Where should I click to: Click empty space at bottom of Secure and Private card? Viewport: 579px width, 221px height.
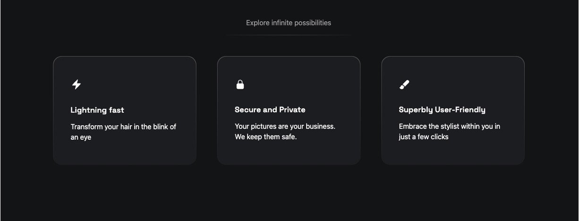[289, 153]
